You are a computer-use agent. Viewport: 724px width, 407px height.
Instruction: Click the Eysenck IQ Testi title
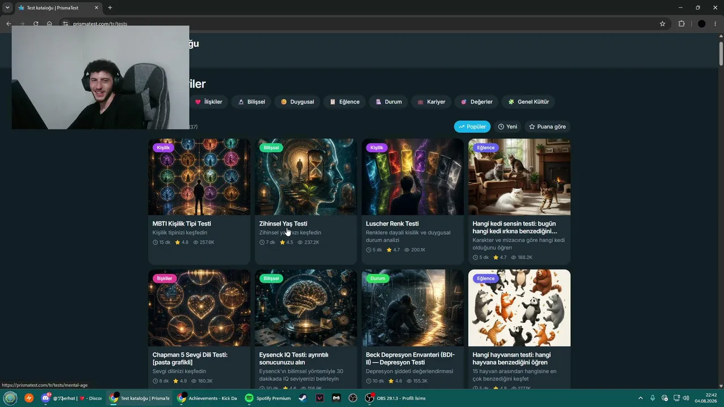point(294,358)
